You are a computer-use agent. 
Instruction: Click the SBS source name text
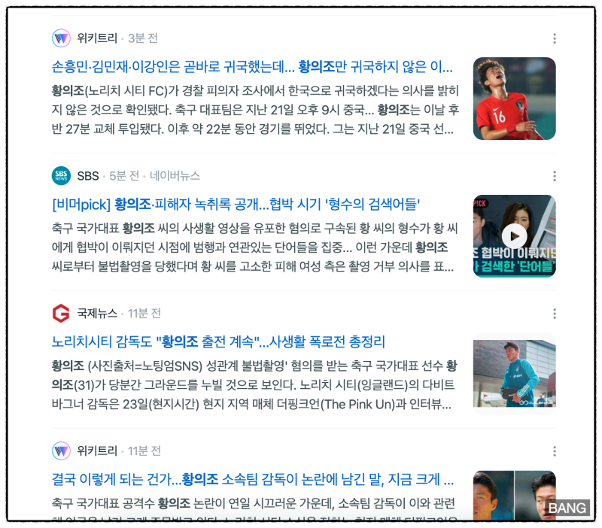tap(88, 176)
